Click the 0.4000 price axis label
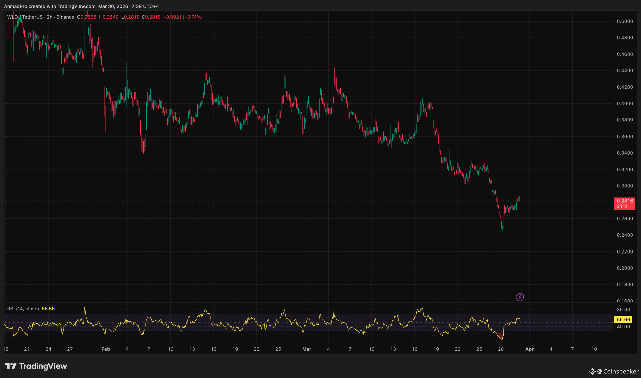This screenshot has width=641, height=378. pos(625,104)
